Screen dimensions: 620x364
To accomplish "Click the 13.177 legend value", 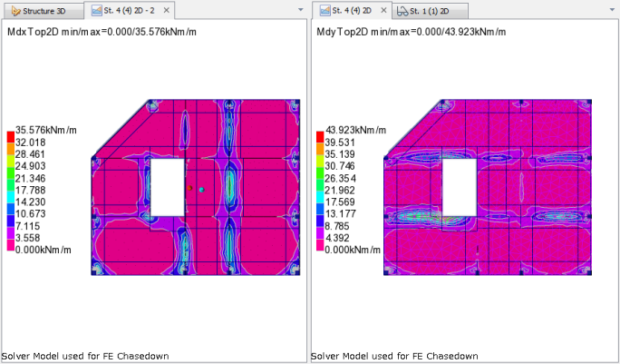I will 340,214.
